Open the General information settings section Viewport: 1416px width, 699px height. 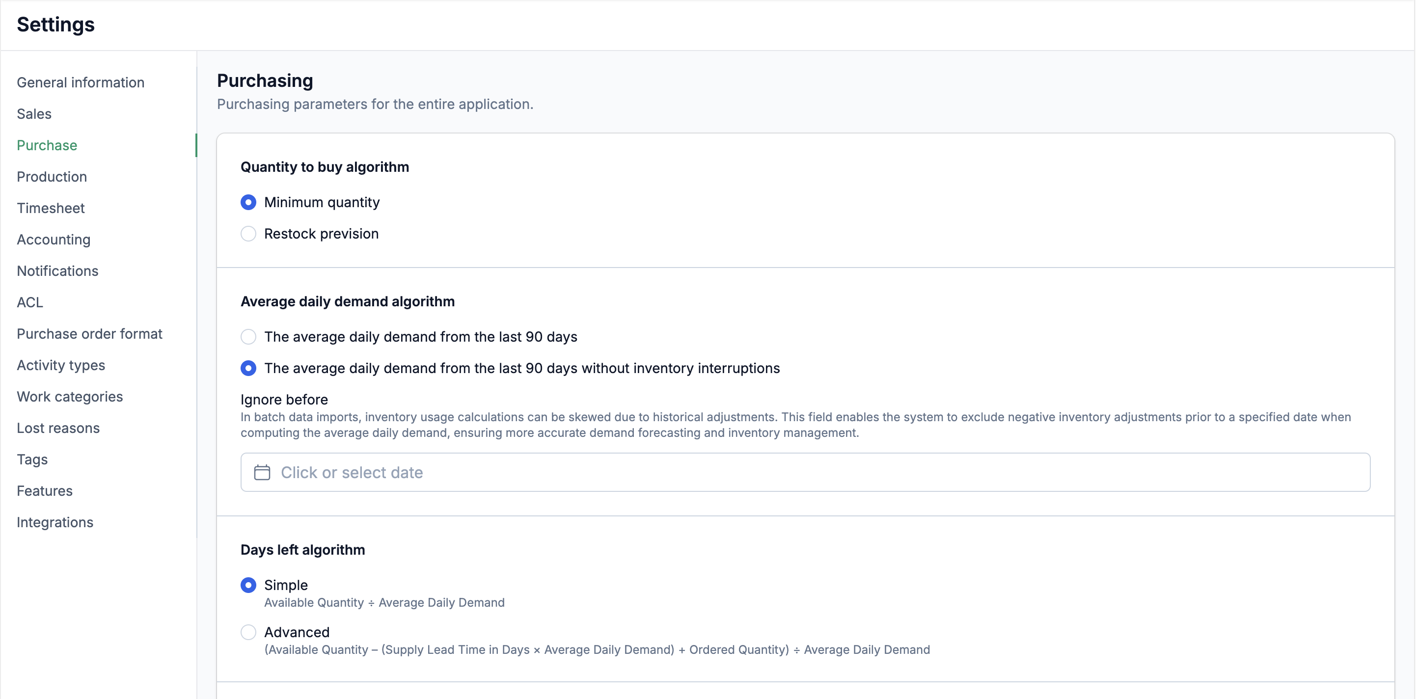(x=81, y=82)
